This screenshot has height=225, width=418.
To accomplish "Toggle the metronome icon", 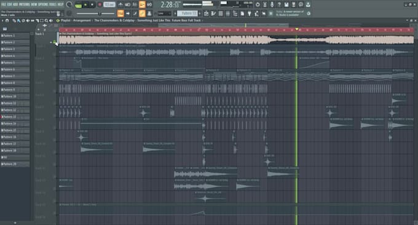I will click(120, 4).
